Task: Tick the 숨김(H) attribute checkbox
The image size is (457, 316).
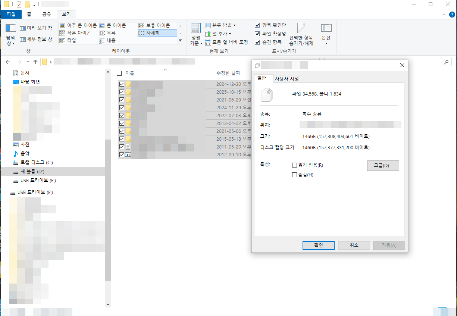Action: click(294, 175)
